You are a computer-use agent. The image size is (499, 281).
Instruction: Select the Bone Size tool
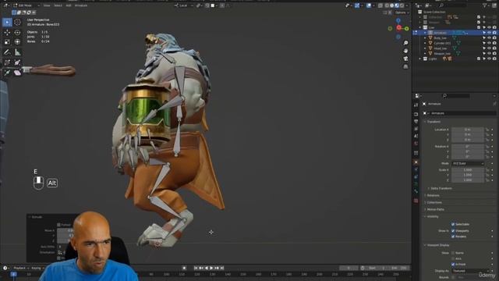tap(17, 62)
